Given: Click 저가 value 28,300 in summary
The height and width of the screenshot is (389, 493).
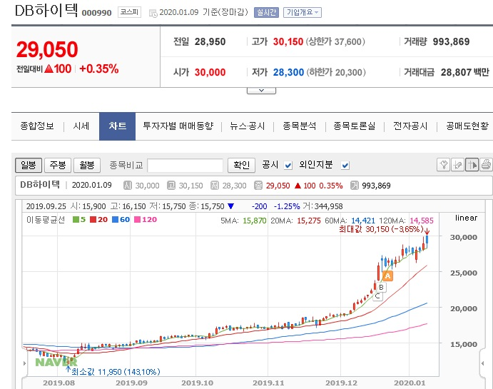Looking at the screenshot, I should (288, 72).
